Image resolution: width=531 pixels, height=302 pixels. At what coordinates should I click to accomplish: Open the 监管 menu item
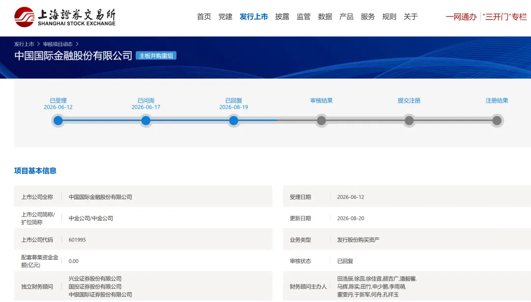[303, 17]
